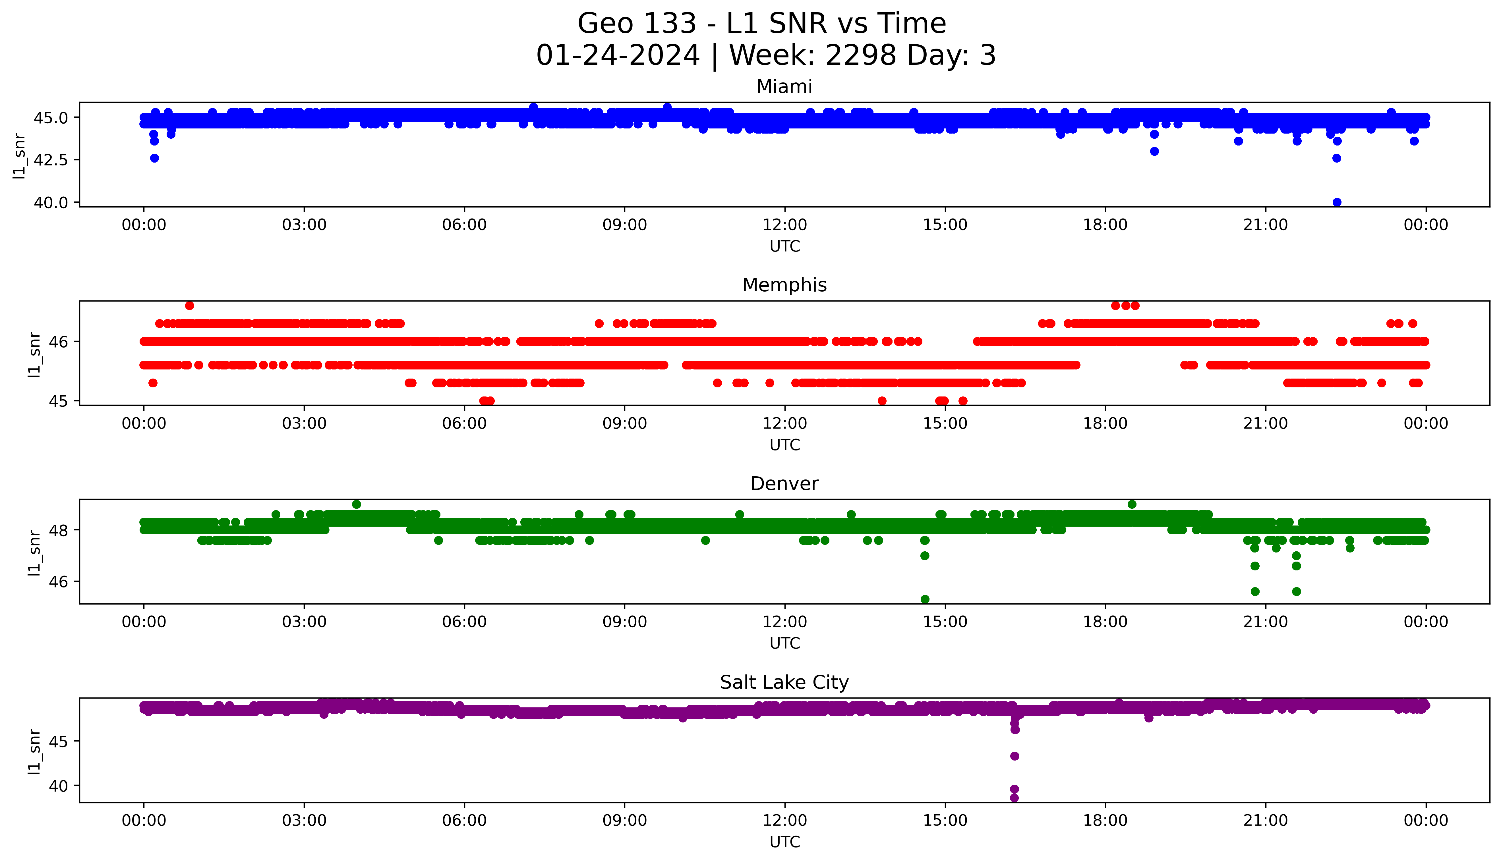The image size is (1501, 862).
Task: Click the l1_snr y-axis label of Denver plot
Action: (35, 553)
